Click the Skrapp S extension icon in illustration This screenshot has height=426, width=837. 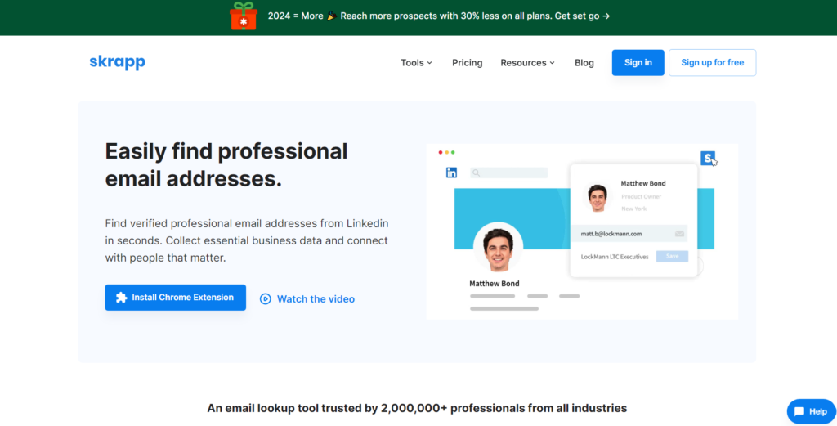[x=708, y=158]
